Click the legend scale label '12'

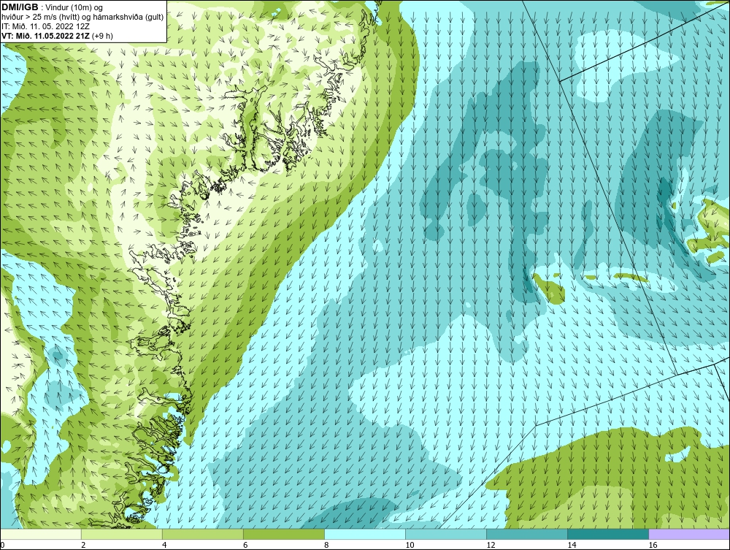pos(491,545)
